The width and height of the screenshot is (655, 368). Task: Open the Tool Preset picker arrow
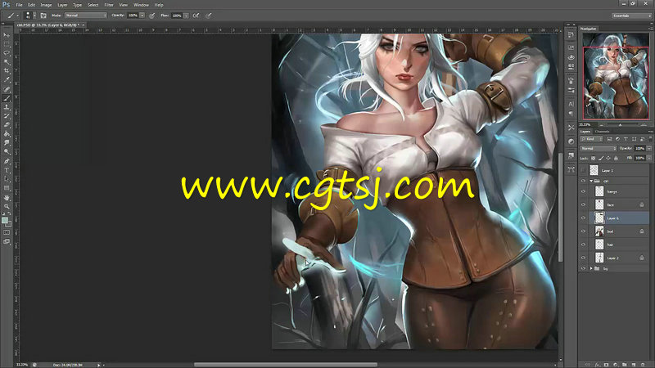click(17, 16)
